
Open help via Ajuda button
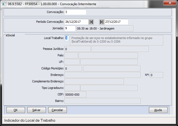pyautogui.click(x=158, y=110)
